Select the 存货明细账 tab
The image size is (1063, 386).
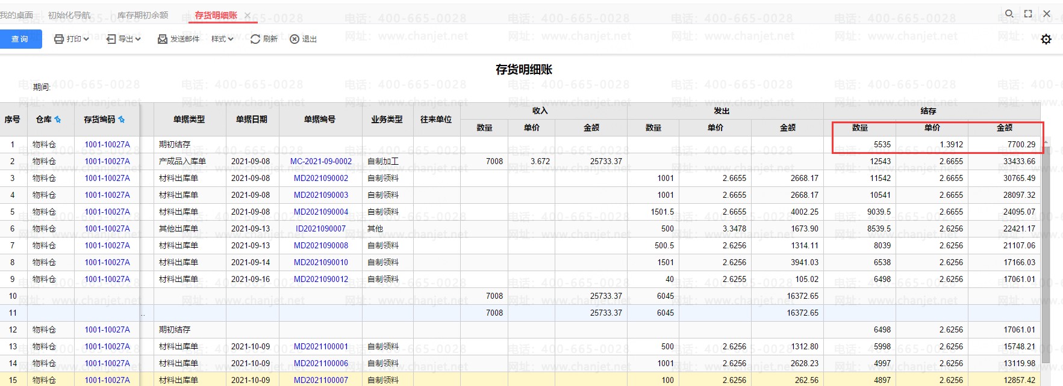216,15
